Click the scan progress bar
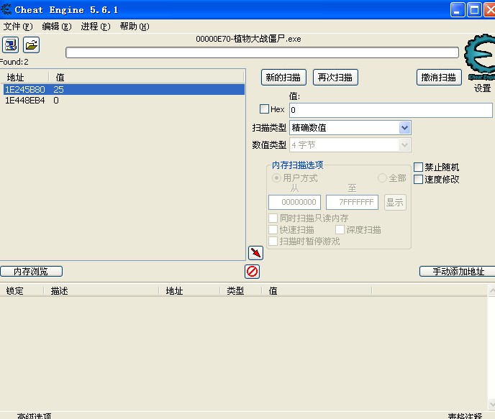The image size is (495, 419). pyautogui.click(x=262, y=52)
